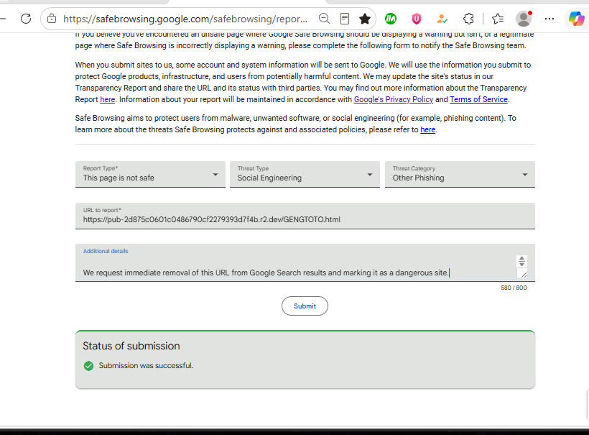Open the green IM extension icon

(x=391, y=19)
